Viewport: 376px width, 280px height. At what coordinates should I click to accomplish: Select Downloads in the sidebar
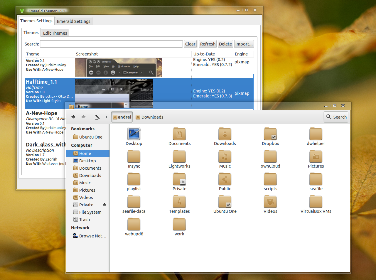pyautogui.click(x=87, y=175)
